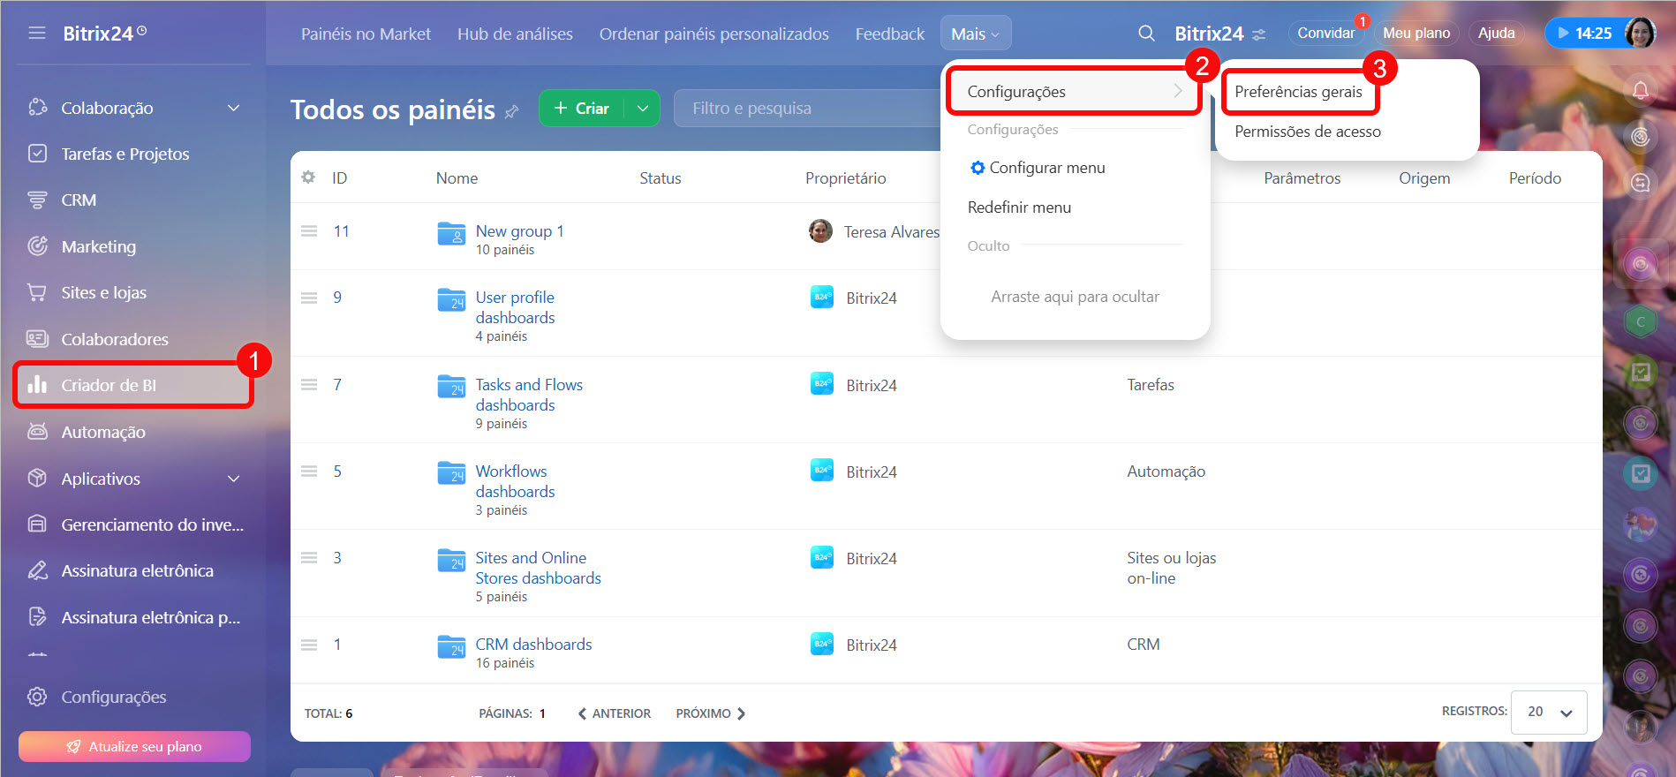Click the hamburger menu icon beside Bitrix24 logo
This screenshot has width=1676, height=777.
36,34
